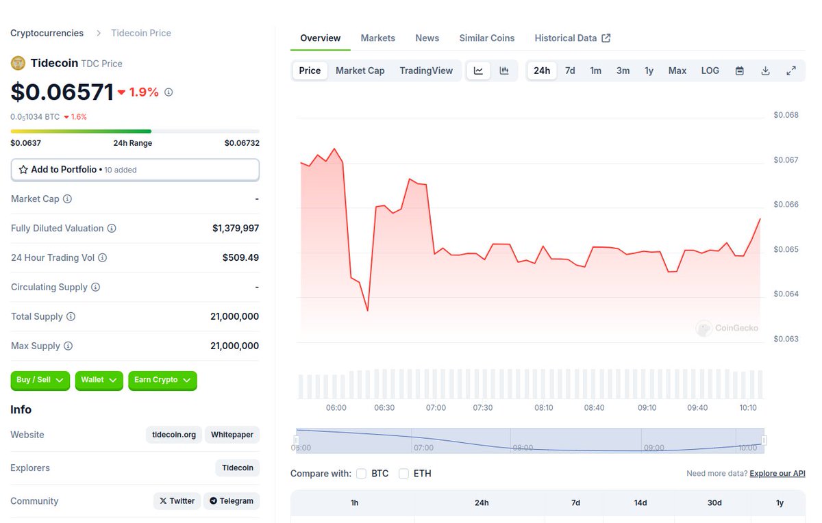Viewport: 822px width, 523px height.
Task: Click Add to Portfolio button
Action: [x=135, y=170]
